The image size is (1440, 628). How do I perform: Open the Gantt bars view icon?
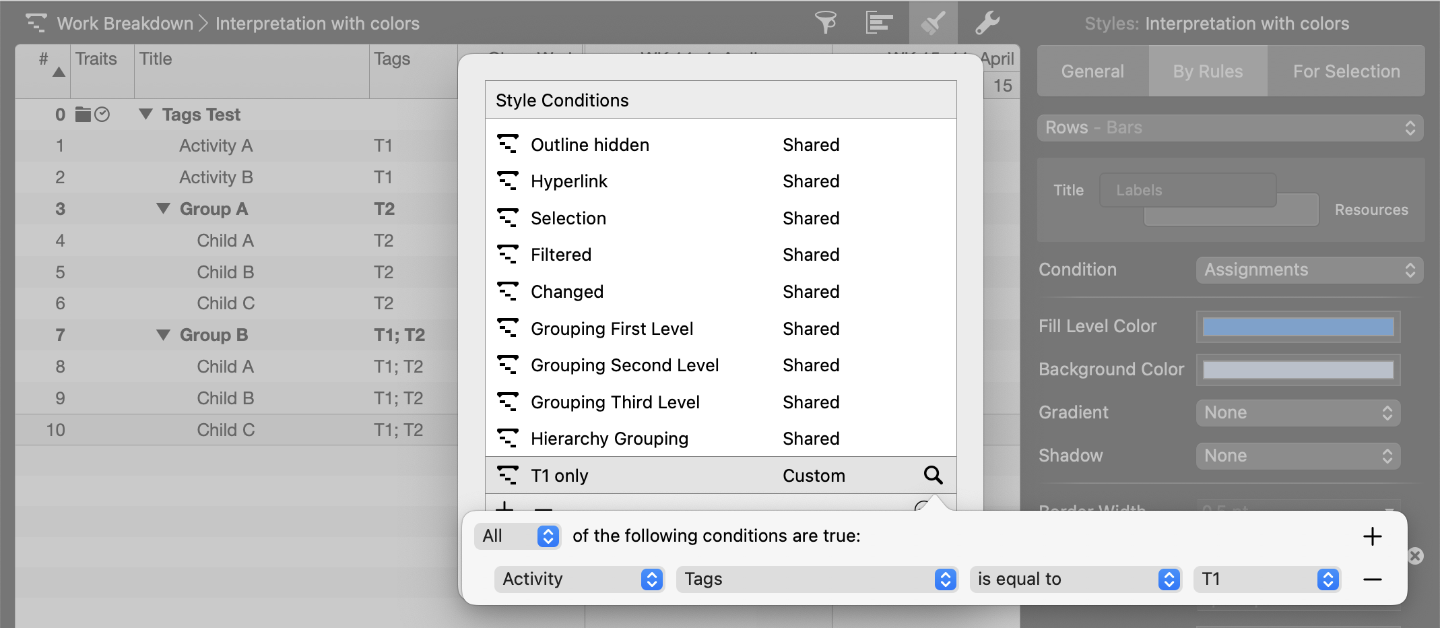[879, 23]
